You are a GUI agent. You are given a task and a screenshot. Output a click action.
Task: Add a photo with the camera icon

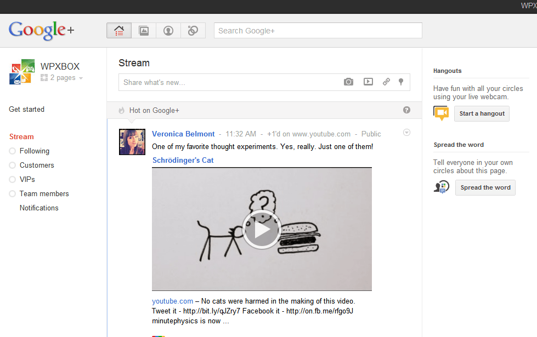[x=348, y=82]
